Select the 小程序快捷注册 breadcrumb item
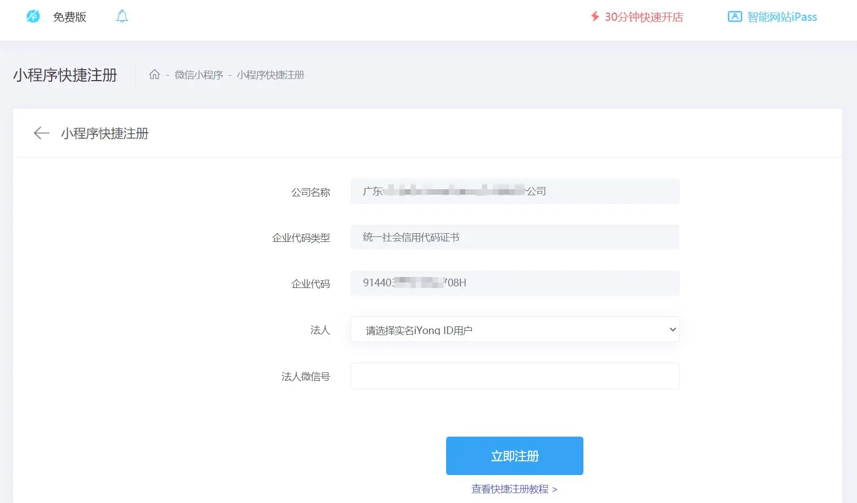Image resolution: width=857 pixels, height=503 pixels. [270, 75]
